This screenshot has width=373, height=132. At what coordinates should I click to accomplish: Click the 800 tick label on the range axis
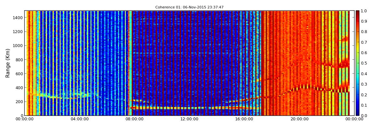click(19, 60)
